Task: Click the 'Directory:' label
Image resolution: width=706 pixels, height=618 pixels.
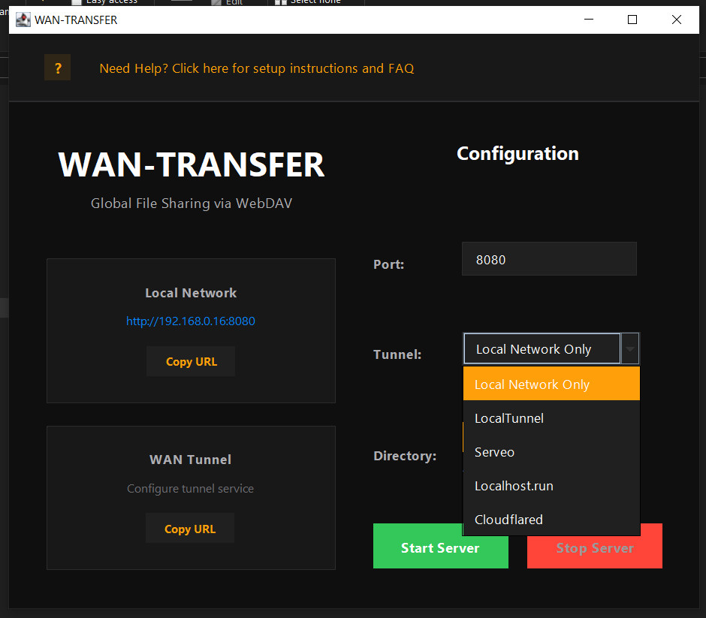Action: (x=405, y=456)
